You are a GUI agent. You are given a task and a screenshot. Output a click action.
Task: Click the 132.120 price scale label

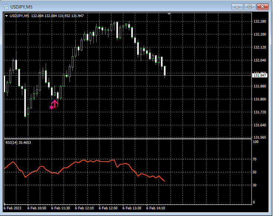click(260, 47)
